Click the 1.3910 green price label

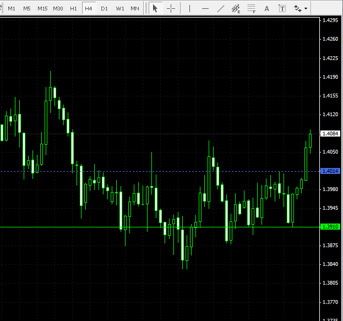(x=330, y=227)
